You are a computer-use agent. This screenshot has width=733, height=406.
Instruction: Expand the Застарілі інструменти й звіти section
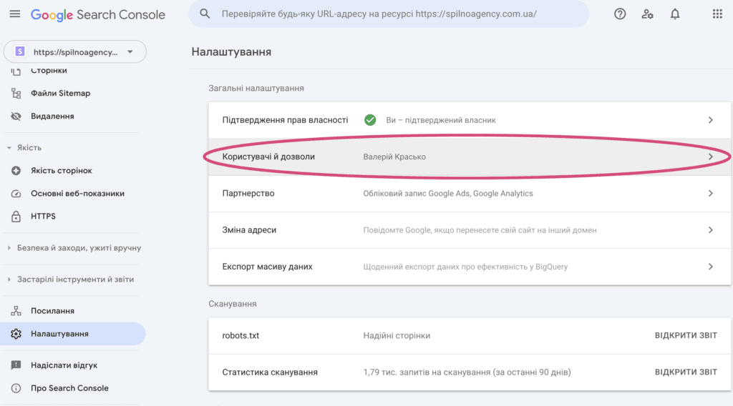pyautogui.click(x=75, y=279)
